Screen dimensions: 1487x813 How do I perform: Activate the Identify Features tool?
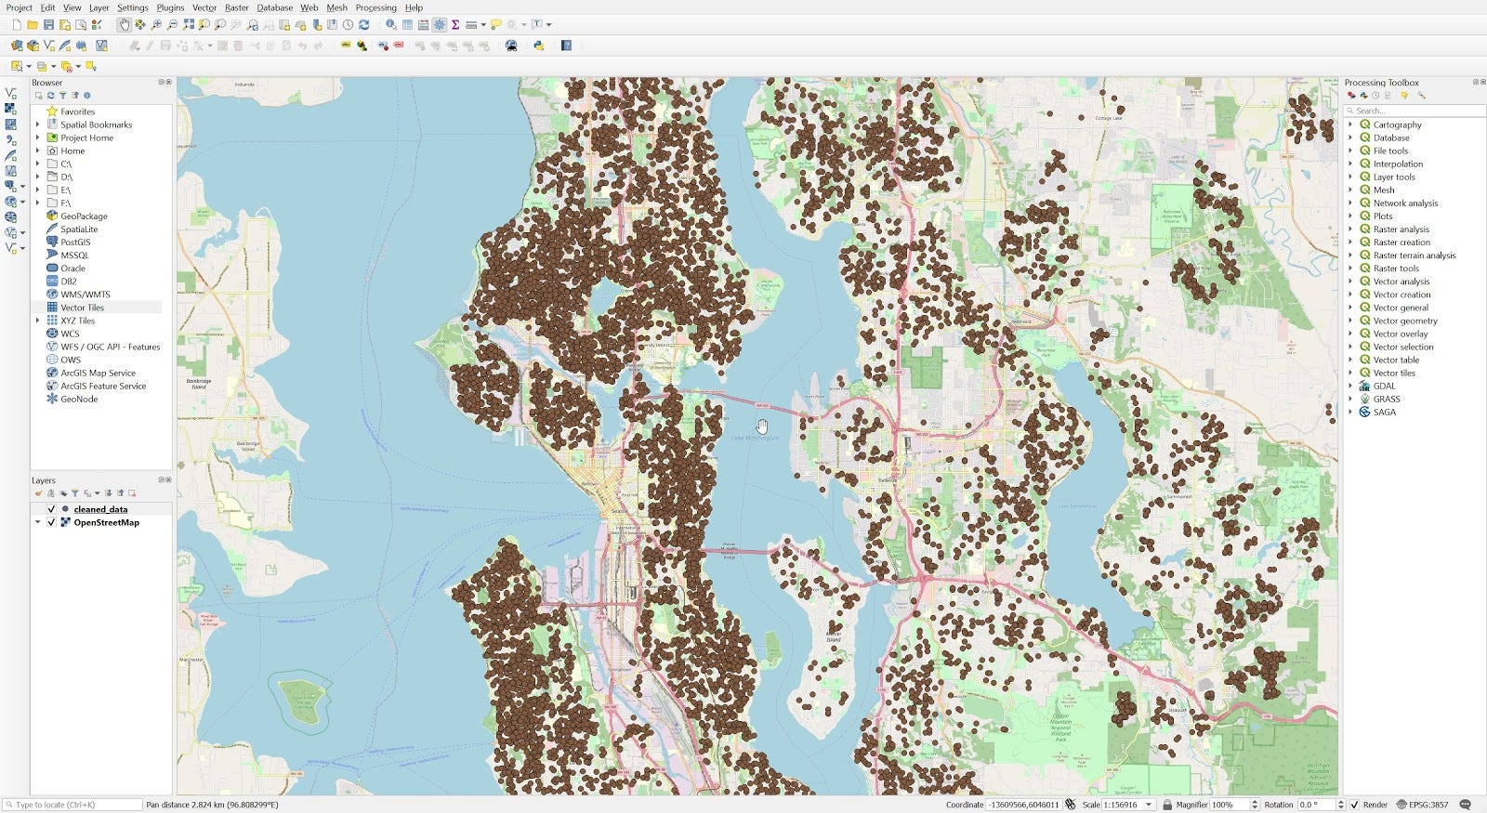(391, 25)
